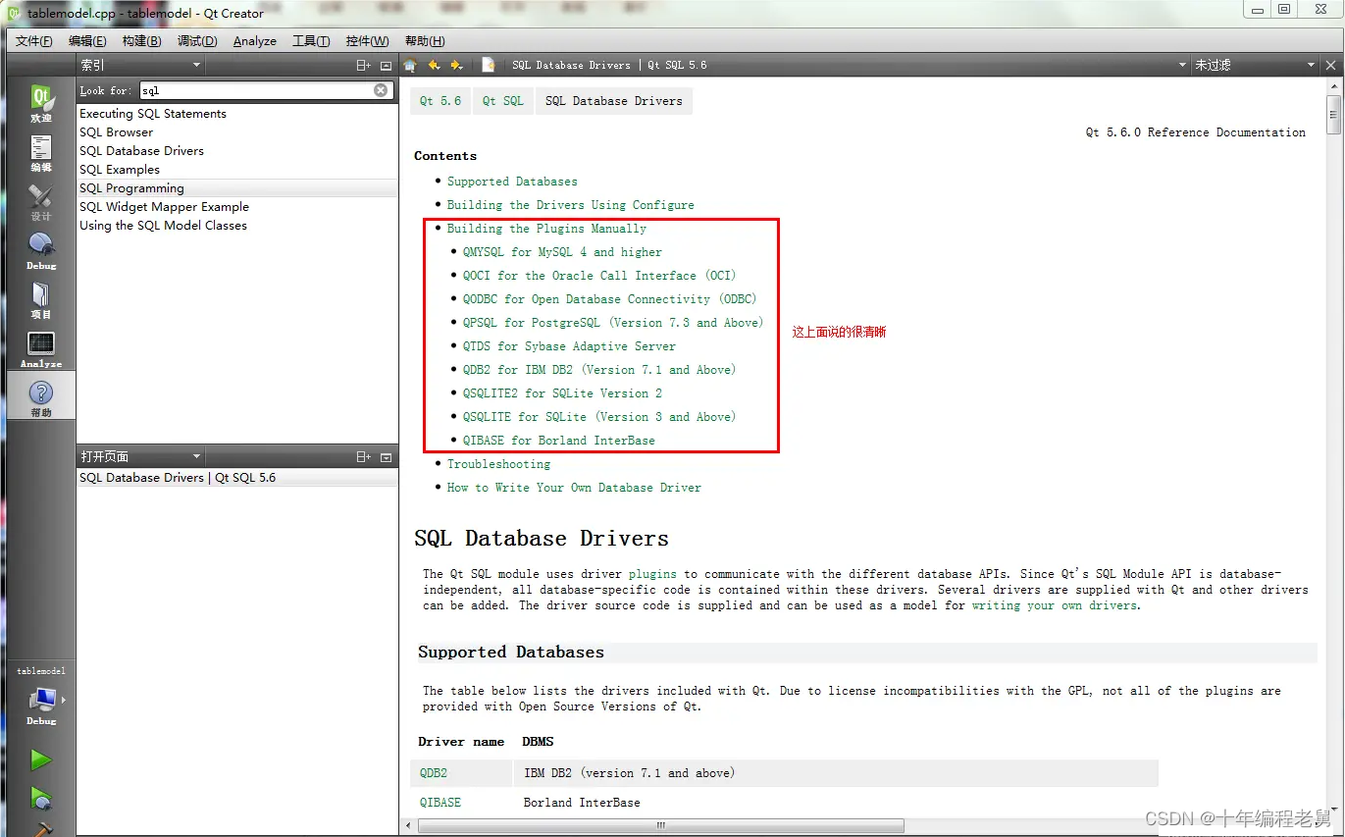Start debugging with the Run-Debug button
This screenshot has width=1345, height=837.
pos(40,798)
